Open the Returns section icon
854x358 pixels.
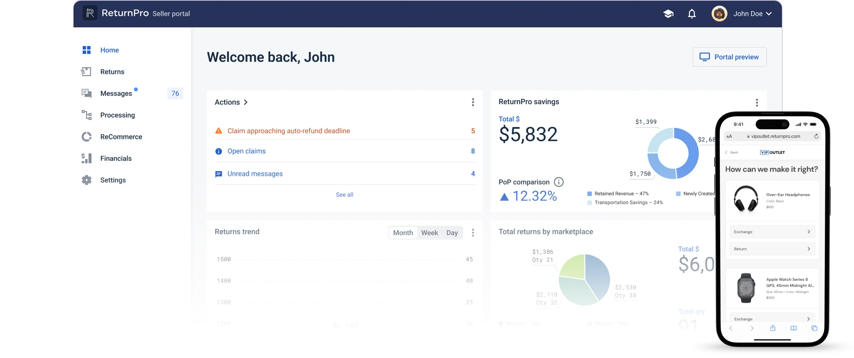pos(86,72)
